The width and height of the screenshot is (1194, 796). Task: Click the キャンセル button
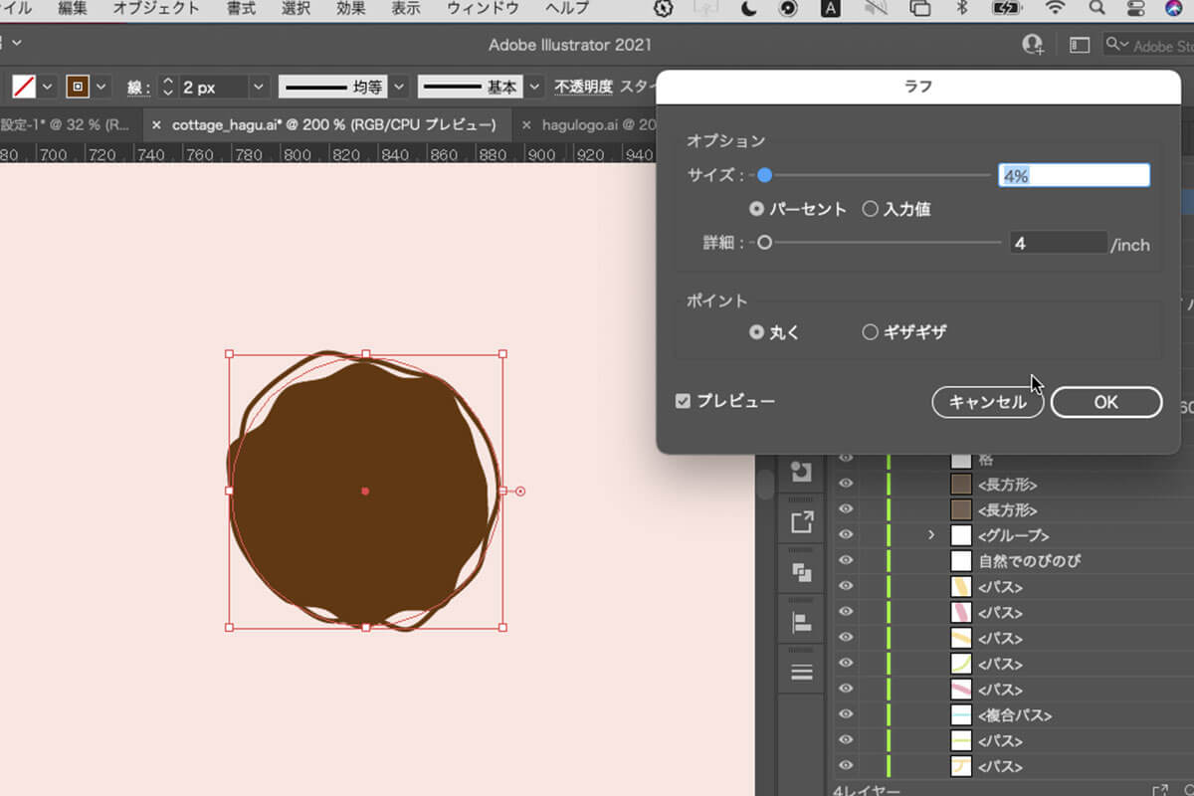[987, 402]
